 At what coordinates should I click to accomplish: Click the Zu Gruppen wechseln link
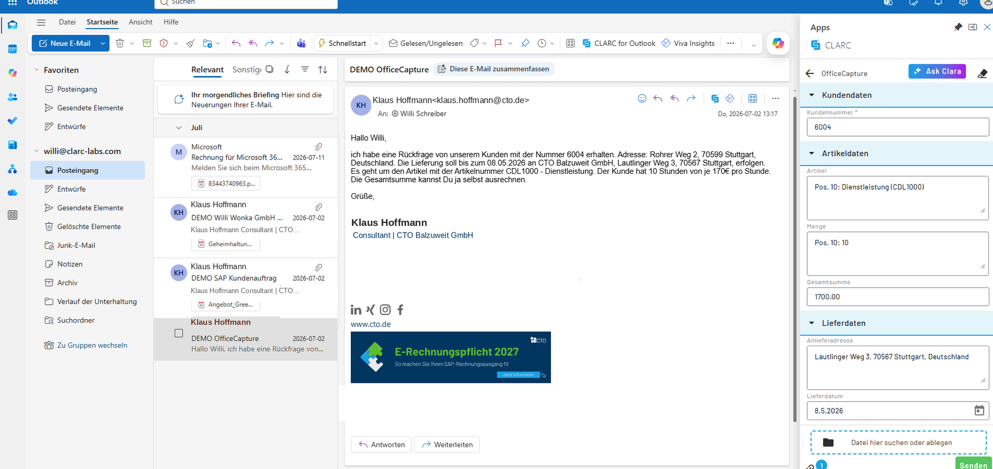(x=92, y=345)
